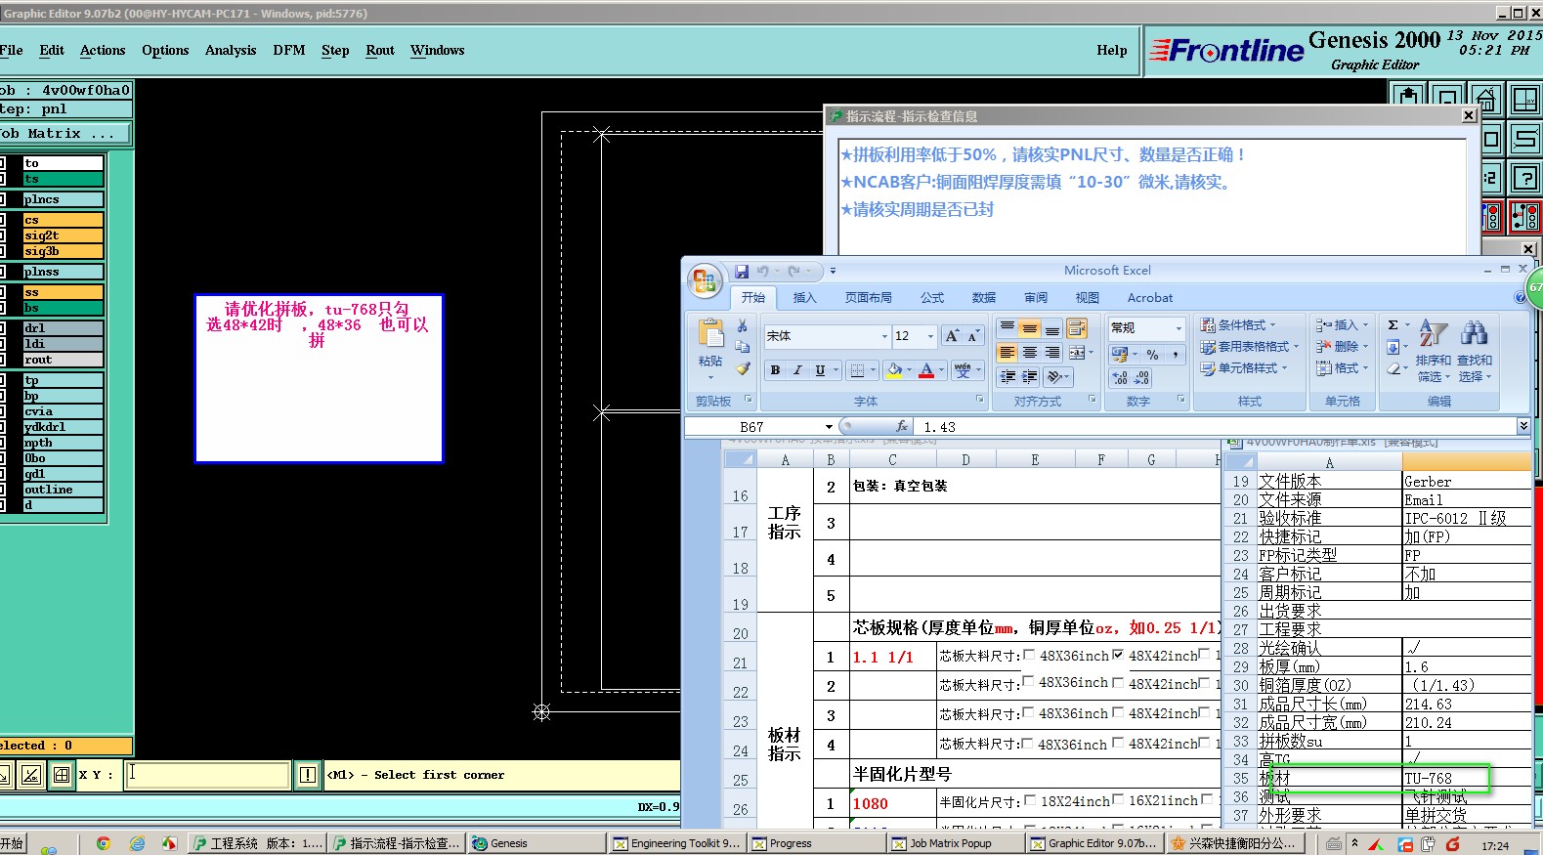Click the Align Text Left icon
This screenshot has height=855, width=1543.
(1007, 353)
